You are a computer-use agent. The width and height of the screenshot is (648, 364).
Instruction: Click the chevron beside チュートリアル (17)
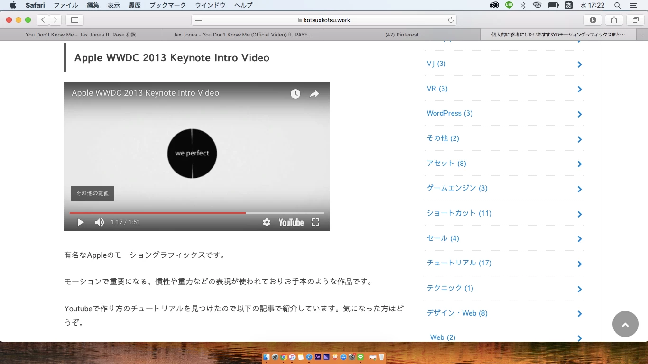pyautogui.click(x=580, y=264)
